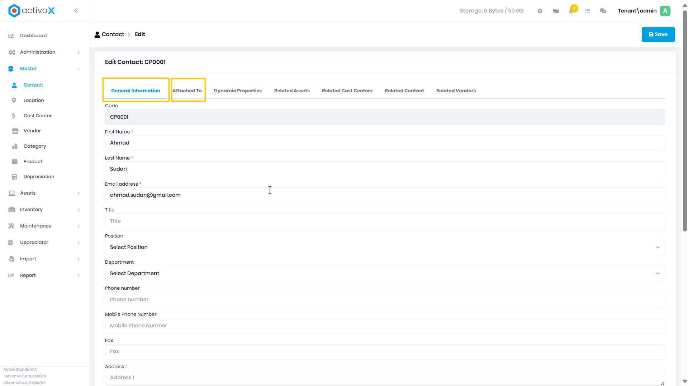Open the Related Contact tab

coord(404,91)
